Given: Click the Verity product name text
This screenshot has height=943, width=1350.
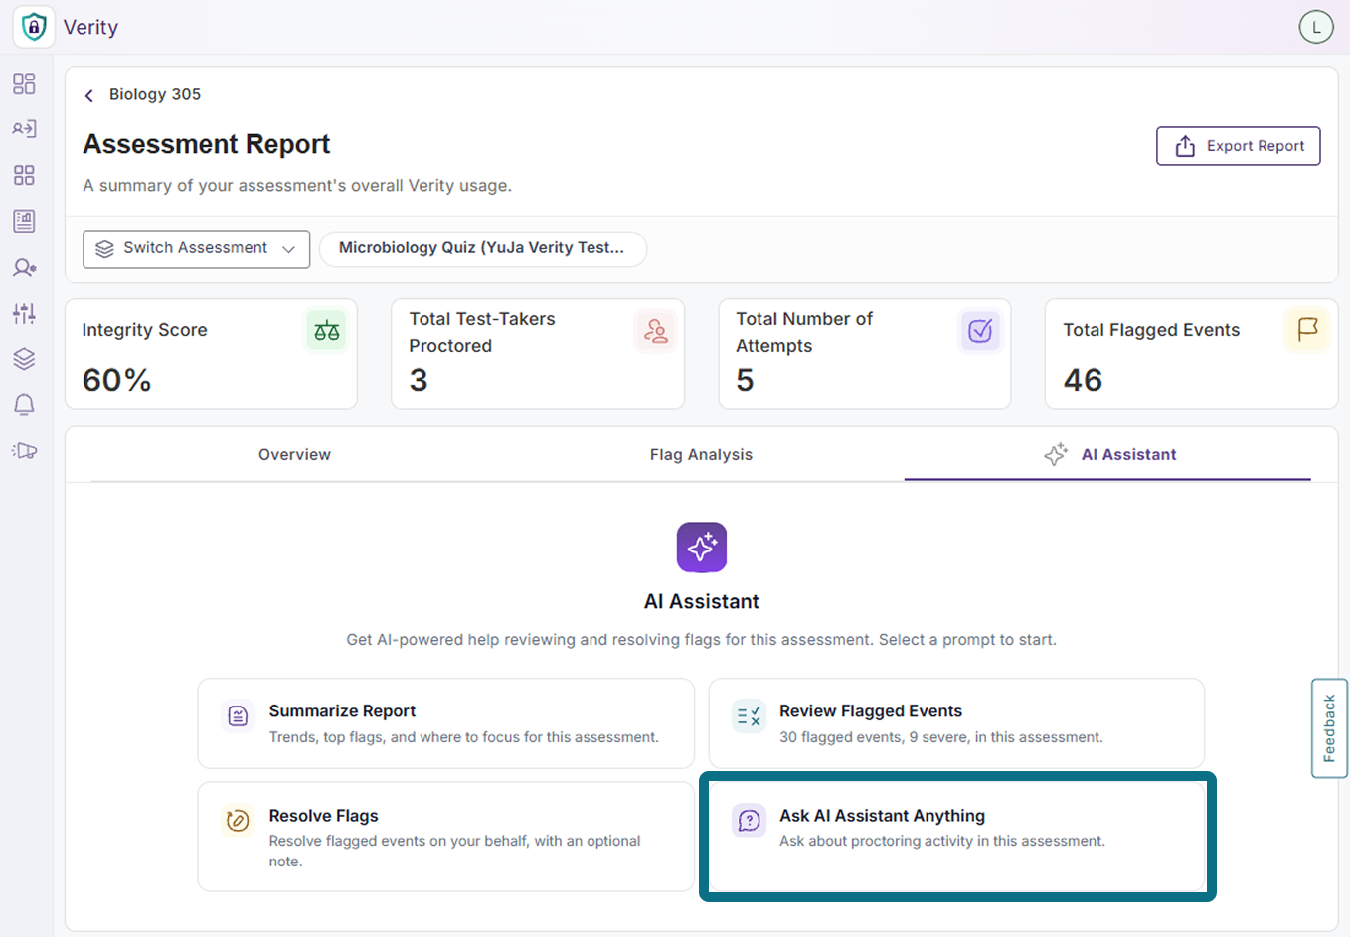Looking at the screenshot, I should (90, 27).
